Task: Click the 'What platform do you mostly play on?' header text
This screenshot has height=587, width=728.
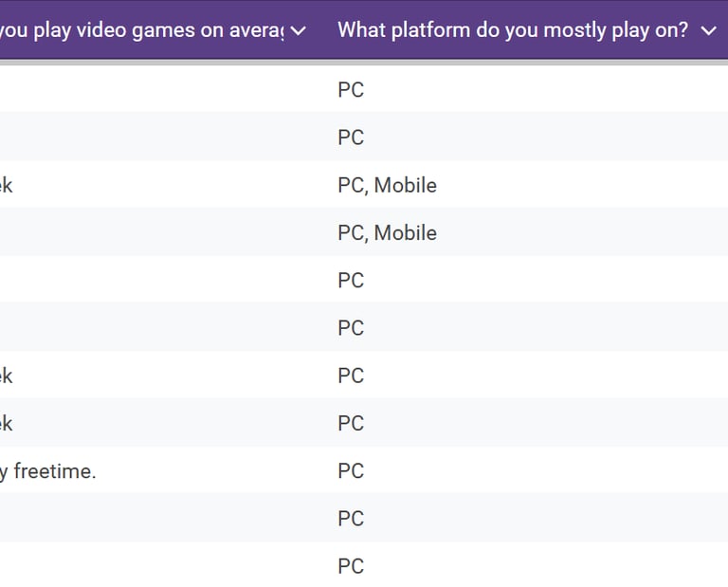Action: coord(513,29)
